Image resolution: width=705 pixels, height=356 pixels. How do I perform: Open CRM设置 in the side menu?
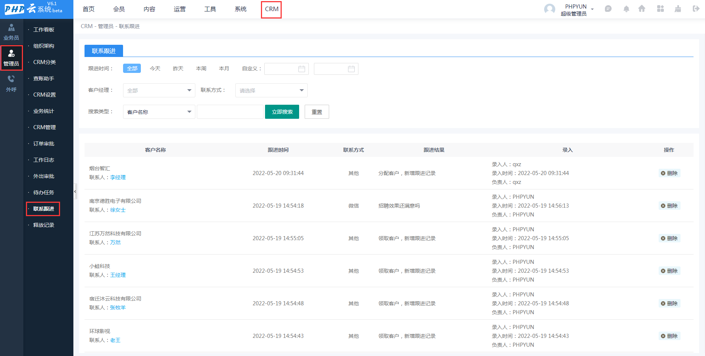point(44,95)
